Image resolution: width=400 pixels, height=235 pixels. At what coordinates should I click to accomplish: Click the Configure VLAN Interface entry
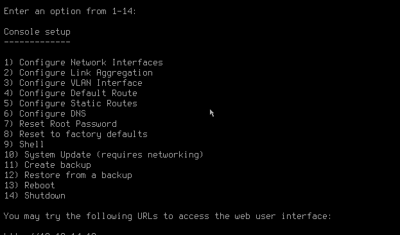[73, 83]
